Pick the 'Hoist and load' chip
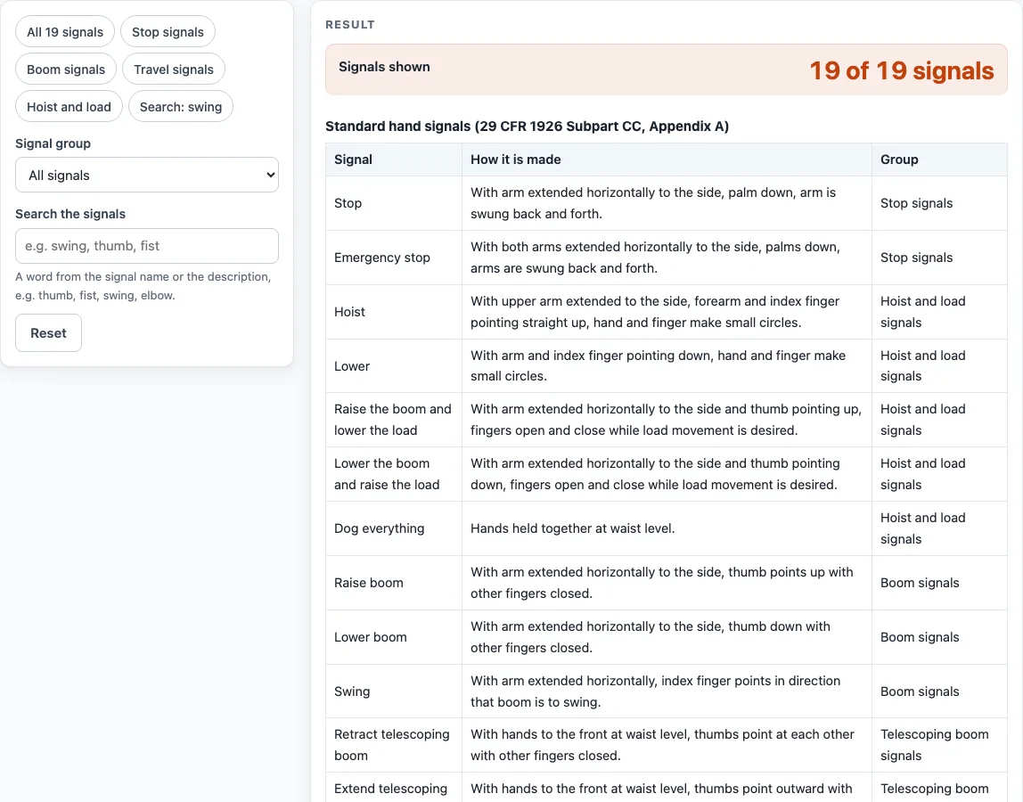This screenshot has height=802, width=1023. (x=70, y=106)
